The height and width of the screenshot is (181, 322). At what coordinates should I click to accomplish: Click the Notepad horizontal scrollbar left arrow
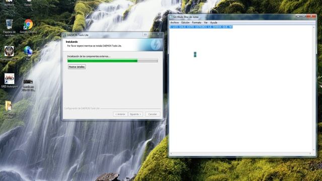tap(171, 153)
